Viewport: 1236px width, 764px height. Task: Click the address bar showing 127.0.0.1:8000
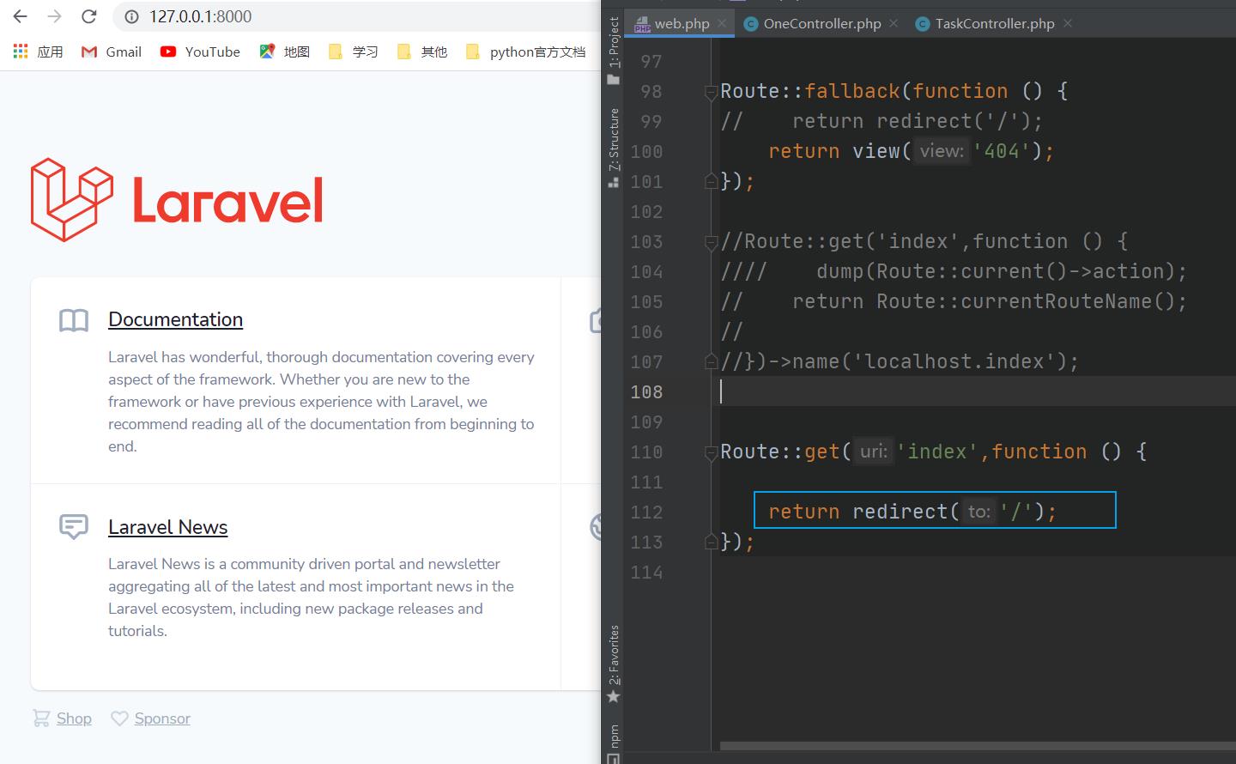[x=356, y=16]
